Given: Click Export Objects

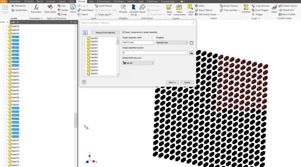Looking at the screenshot, I should (204, 10).
